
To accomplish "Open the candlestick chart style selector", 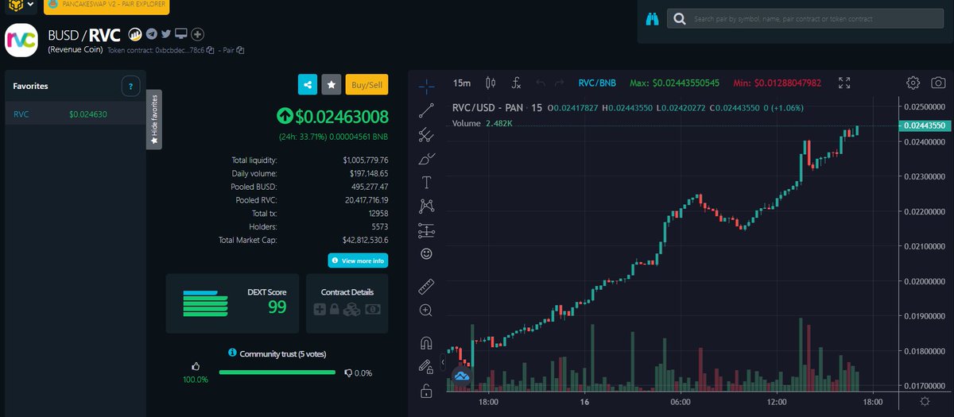I will pyautogui.click(x=490, y=83).
